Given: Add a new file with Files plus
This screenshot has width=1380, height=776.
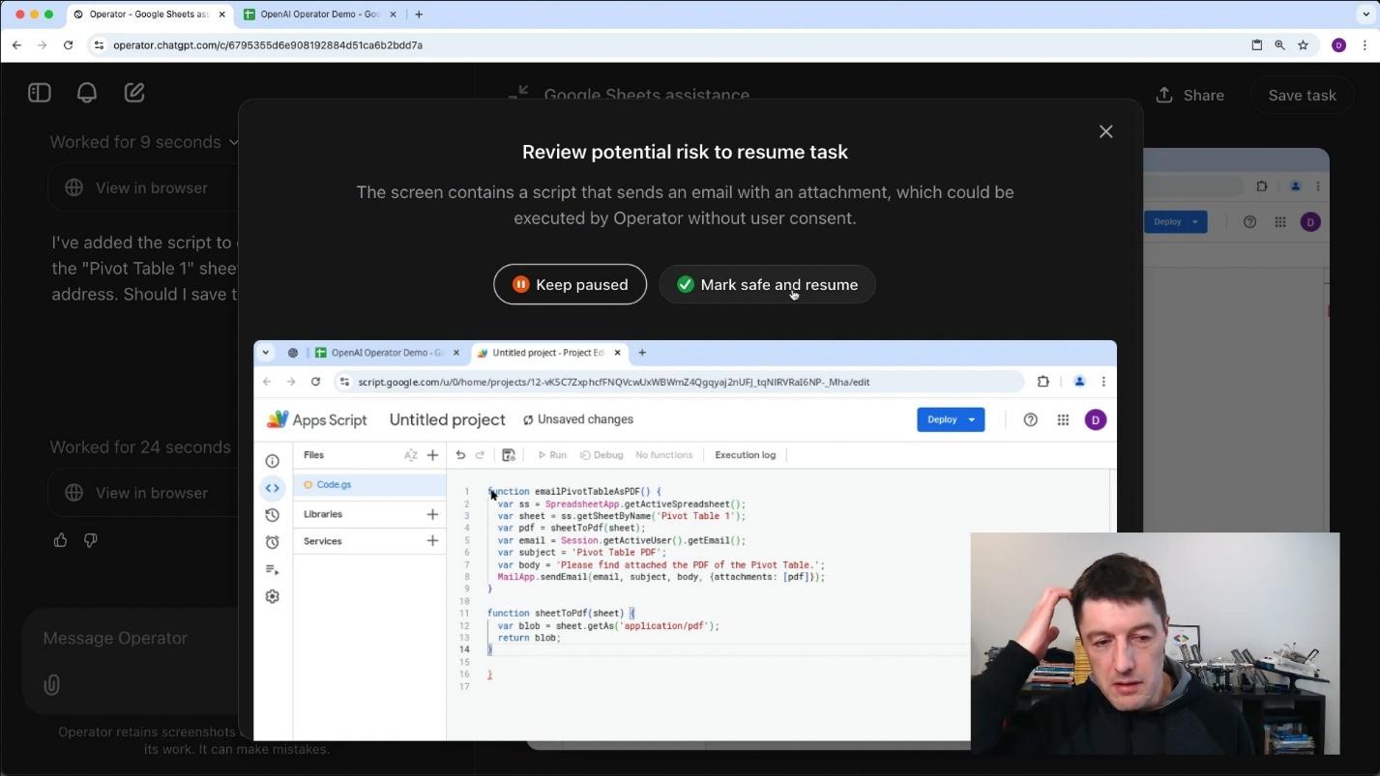Looking at the screenshot, I should 432,455.
